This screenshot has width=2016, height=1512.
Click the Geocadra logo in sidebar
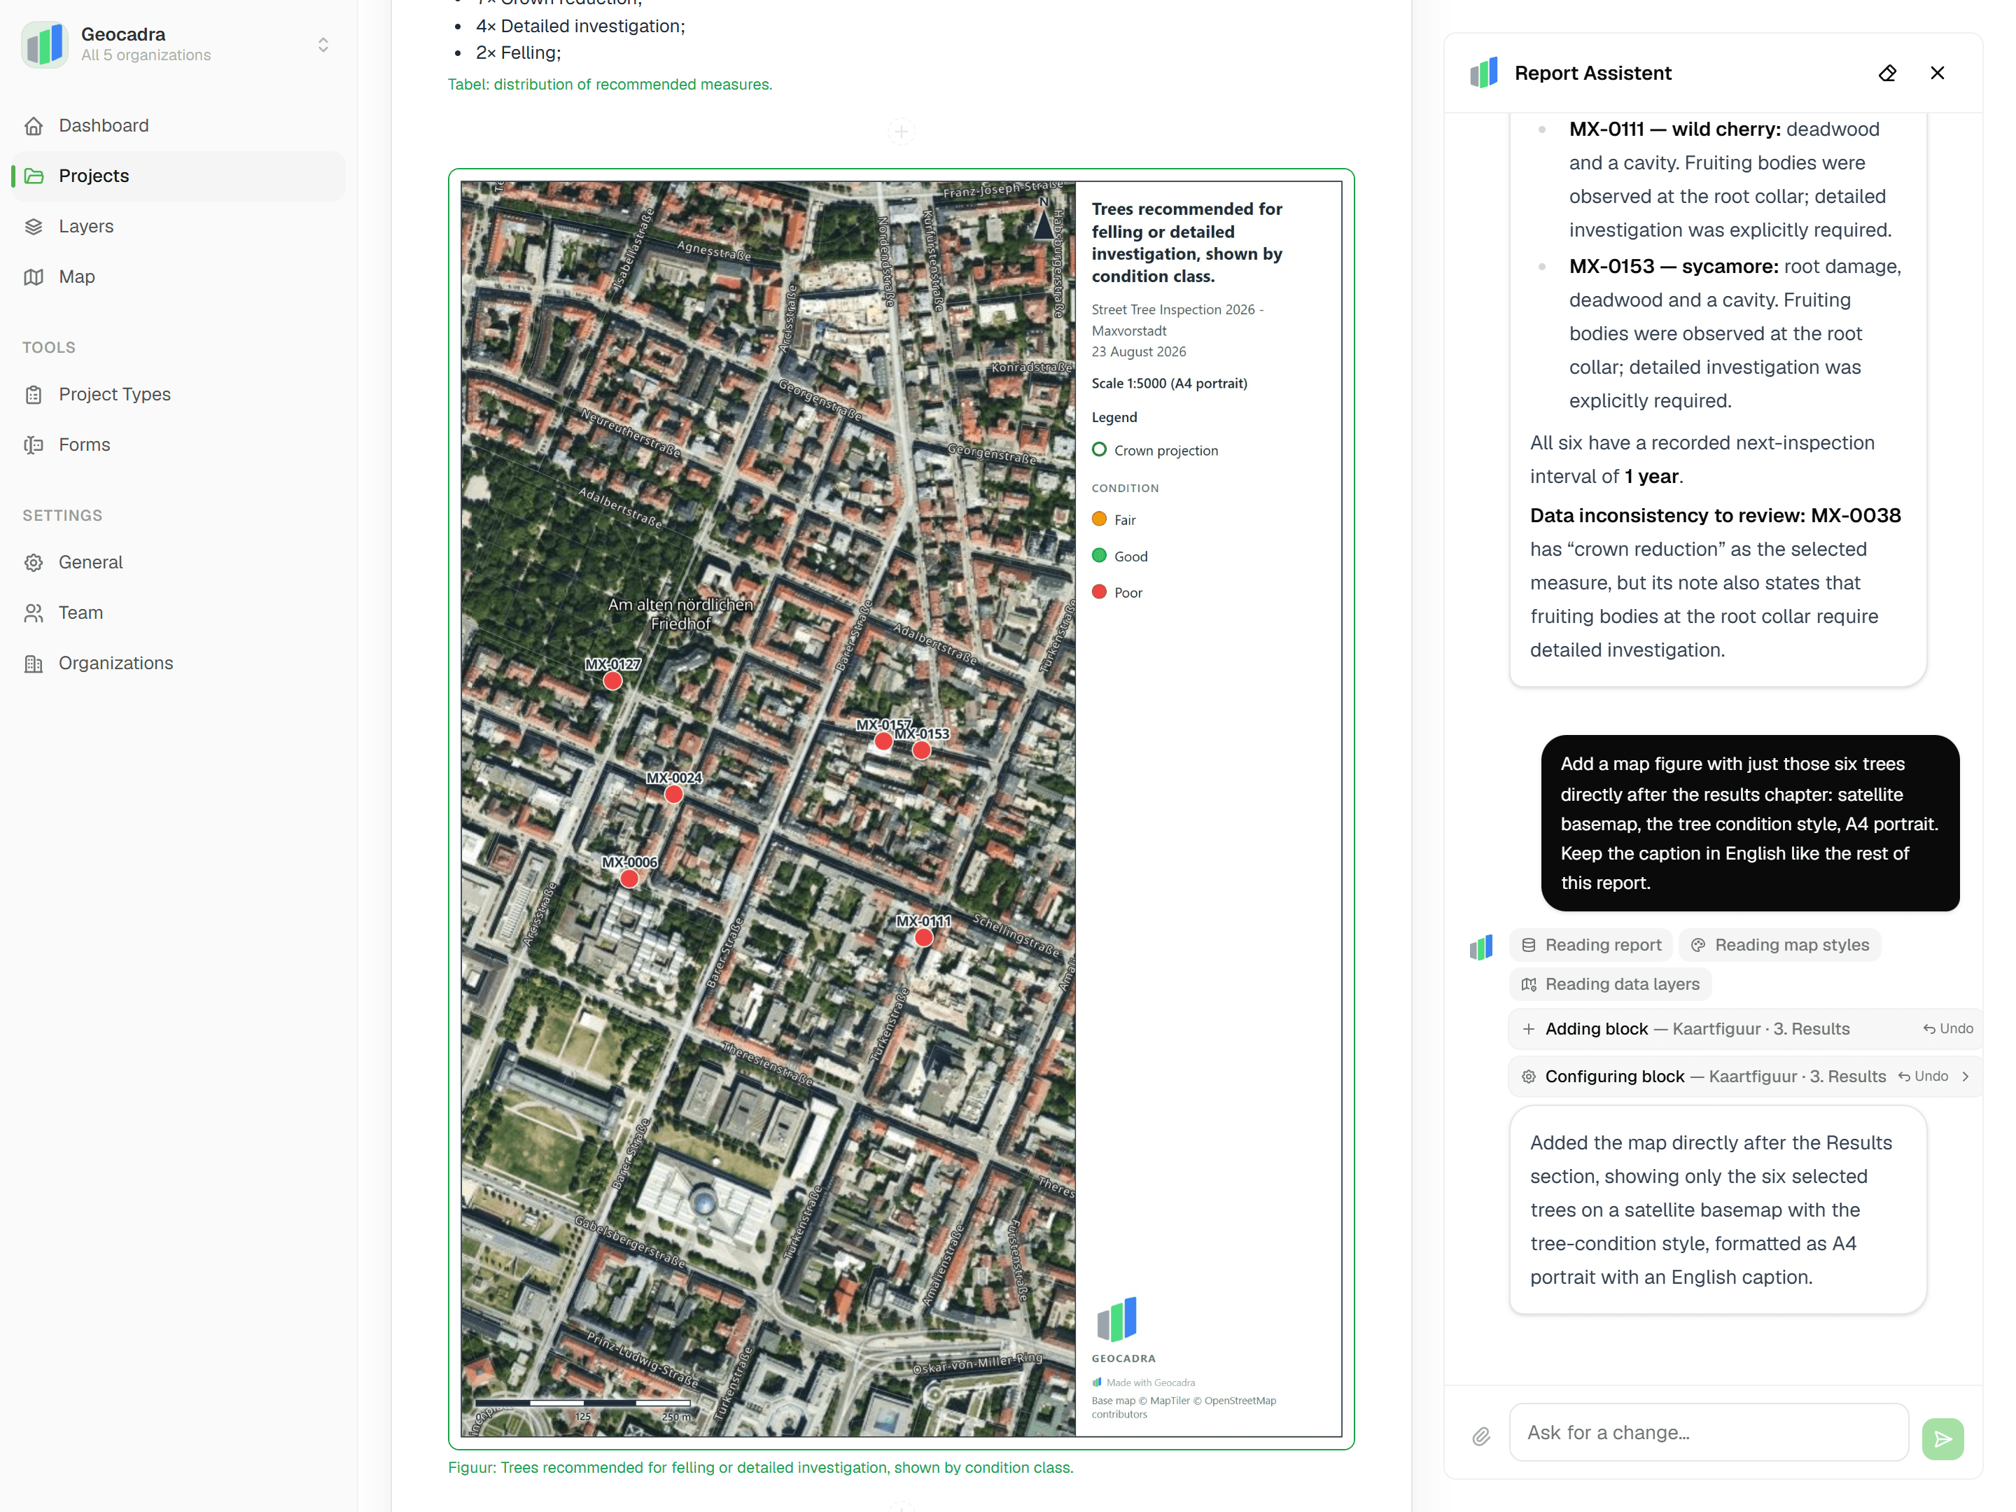(x=45, y=45)
